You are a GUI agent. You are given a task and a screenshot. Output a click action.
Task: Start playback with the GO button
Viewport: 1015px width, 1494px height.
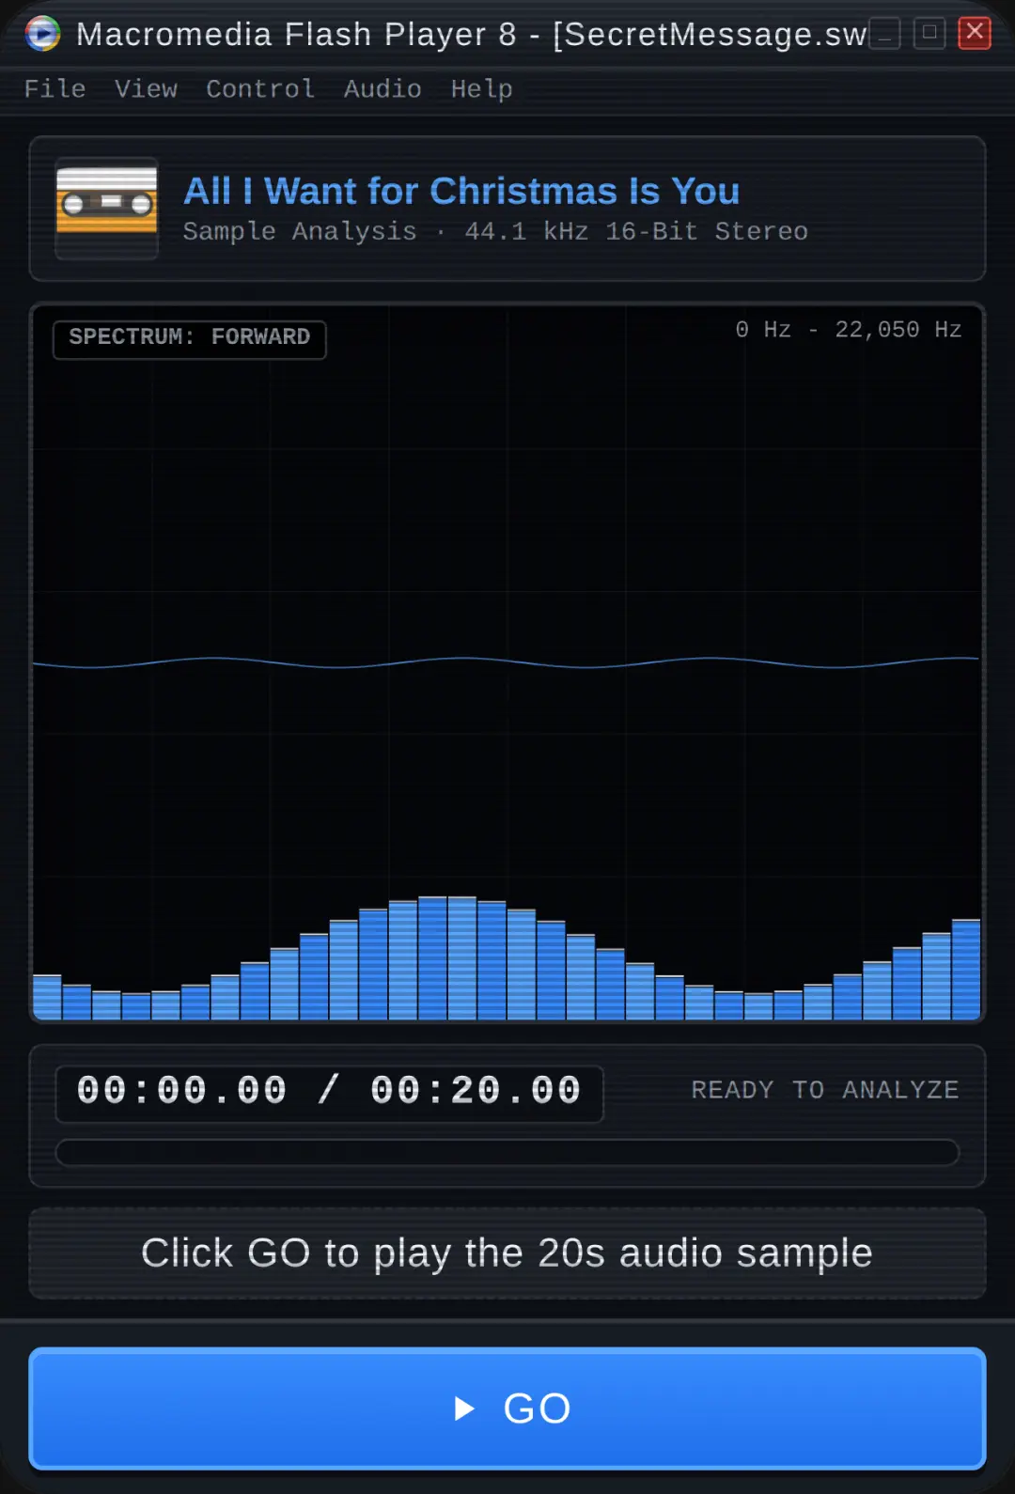point(507,1408)
